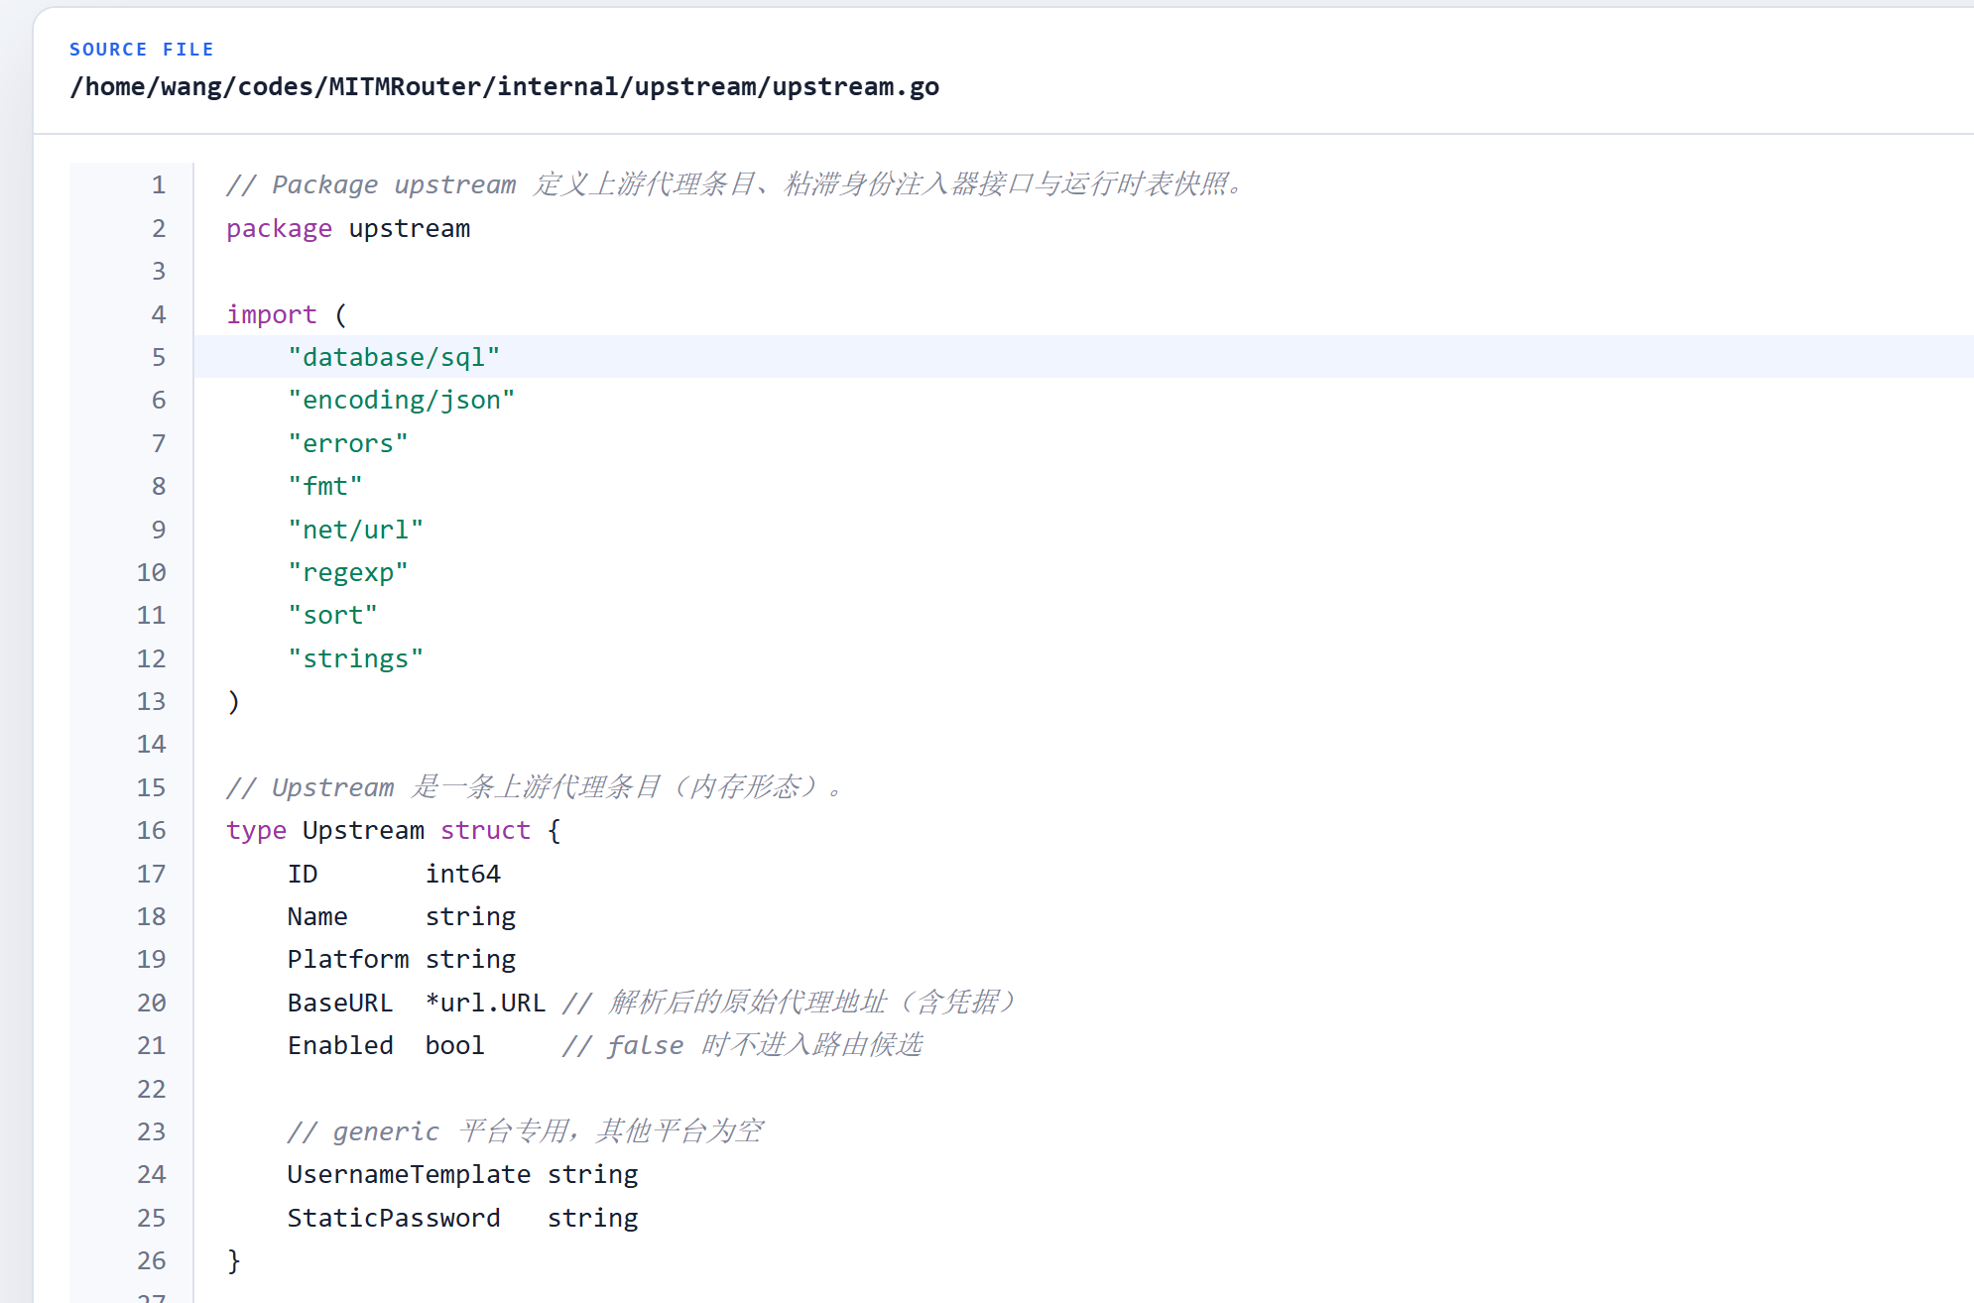This screenshot has width=1974, height=1303.
Task: Click the "fmt" import string
Action: (325, 486)
